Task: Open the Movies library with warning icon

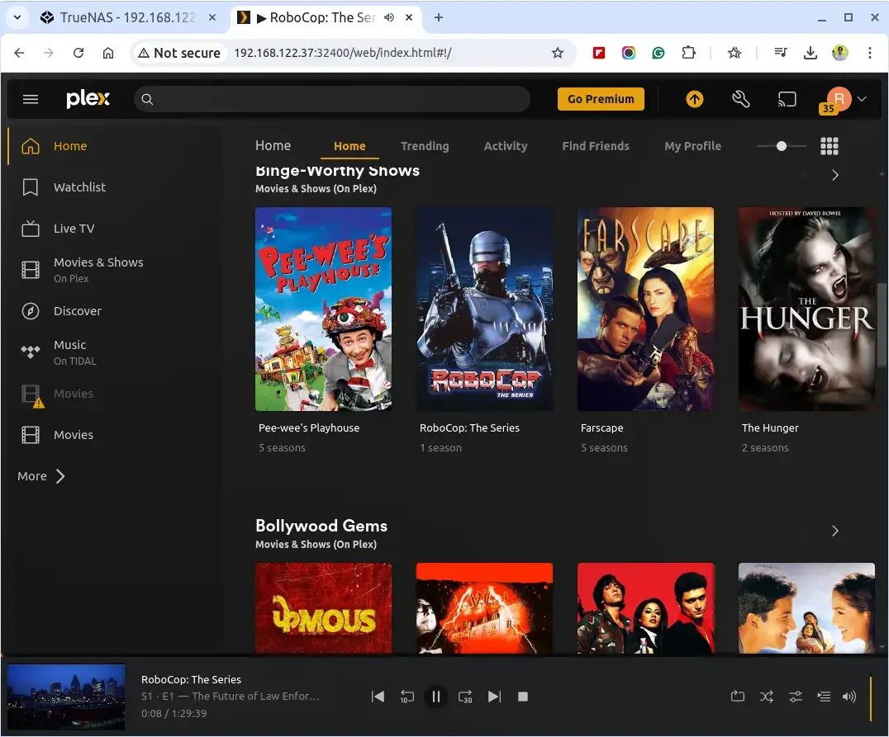Action: (x=74, y=394)
